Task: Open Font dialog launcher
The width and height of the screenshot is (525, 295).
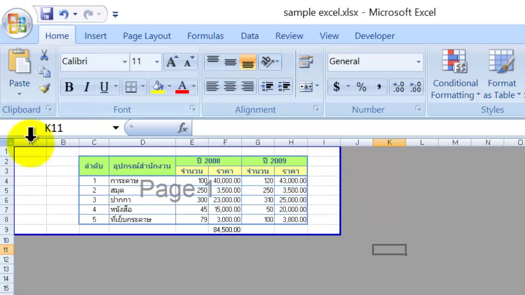Action: click(x=193, y=108)
